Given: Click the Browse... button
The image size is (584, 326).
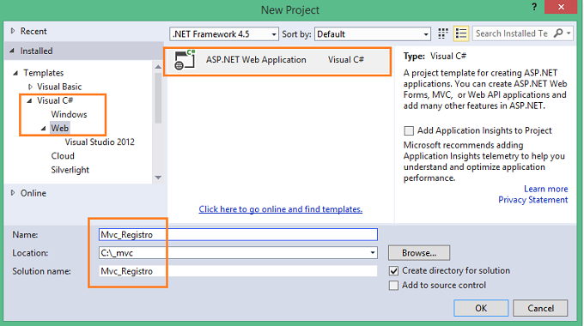Looking at the screenshot, I should pyautogui.click(x=419, y=253).
